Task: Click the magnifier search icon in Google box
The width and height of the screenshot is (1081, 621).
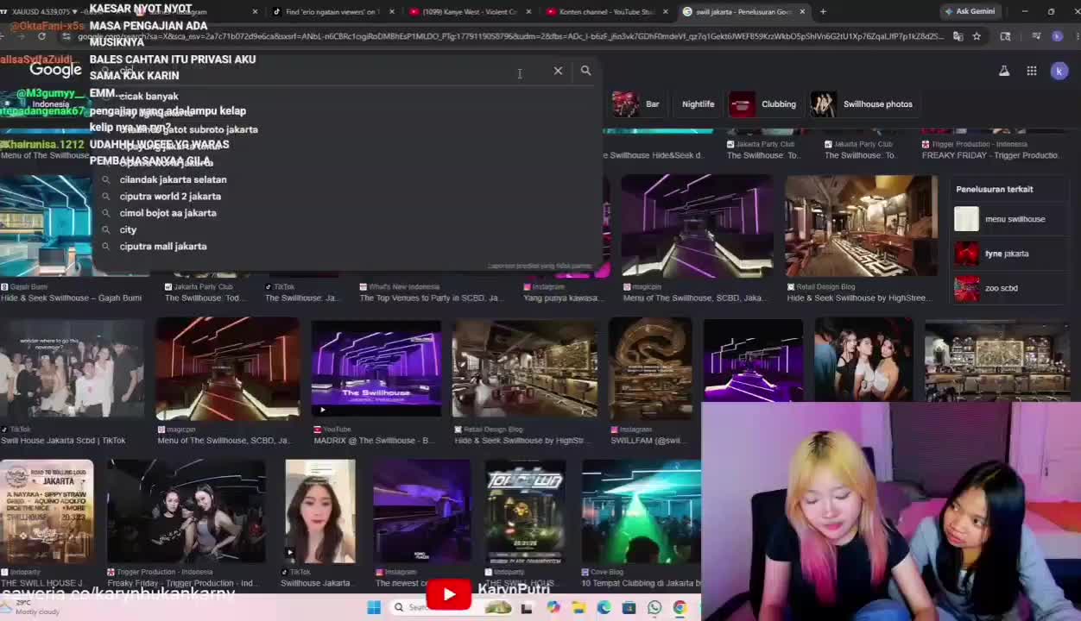Action: coord(585,71)
